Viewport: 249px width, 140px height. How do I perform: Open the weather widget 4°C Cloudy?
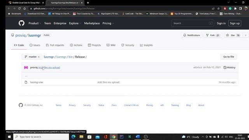[x=190, y=137]
